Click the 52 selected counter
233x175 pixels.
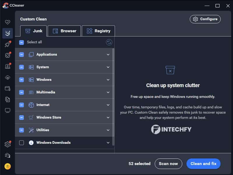point(140,164)
